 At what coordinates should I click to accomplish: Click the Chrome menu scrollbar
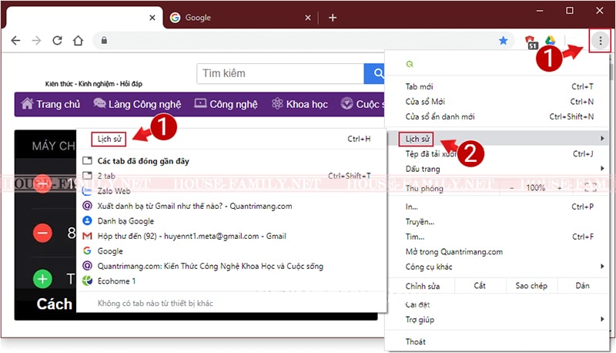[611, 71]
